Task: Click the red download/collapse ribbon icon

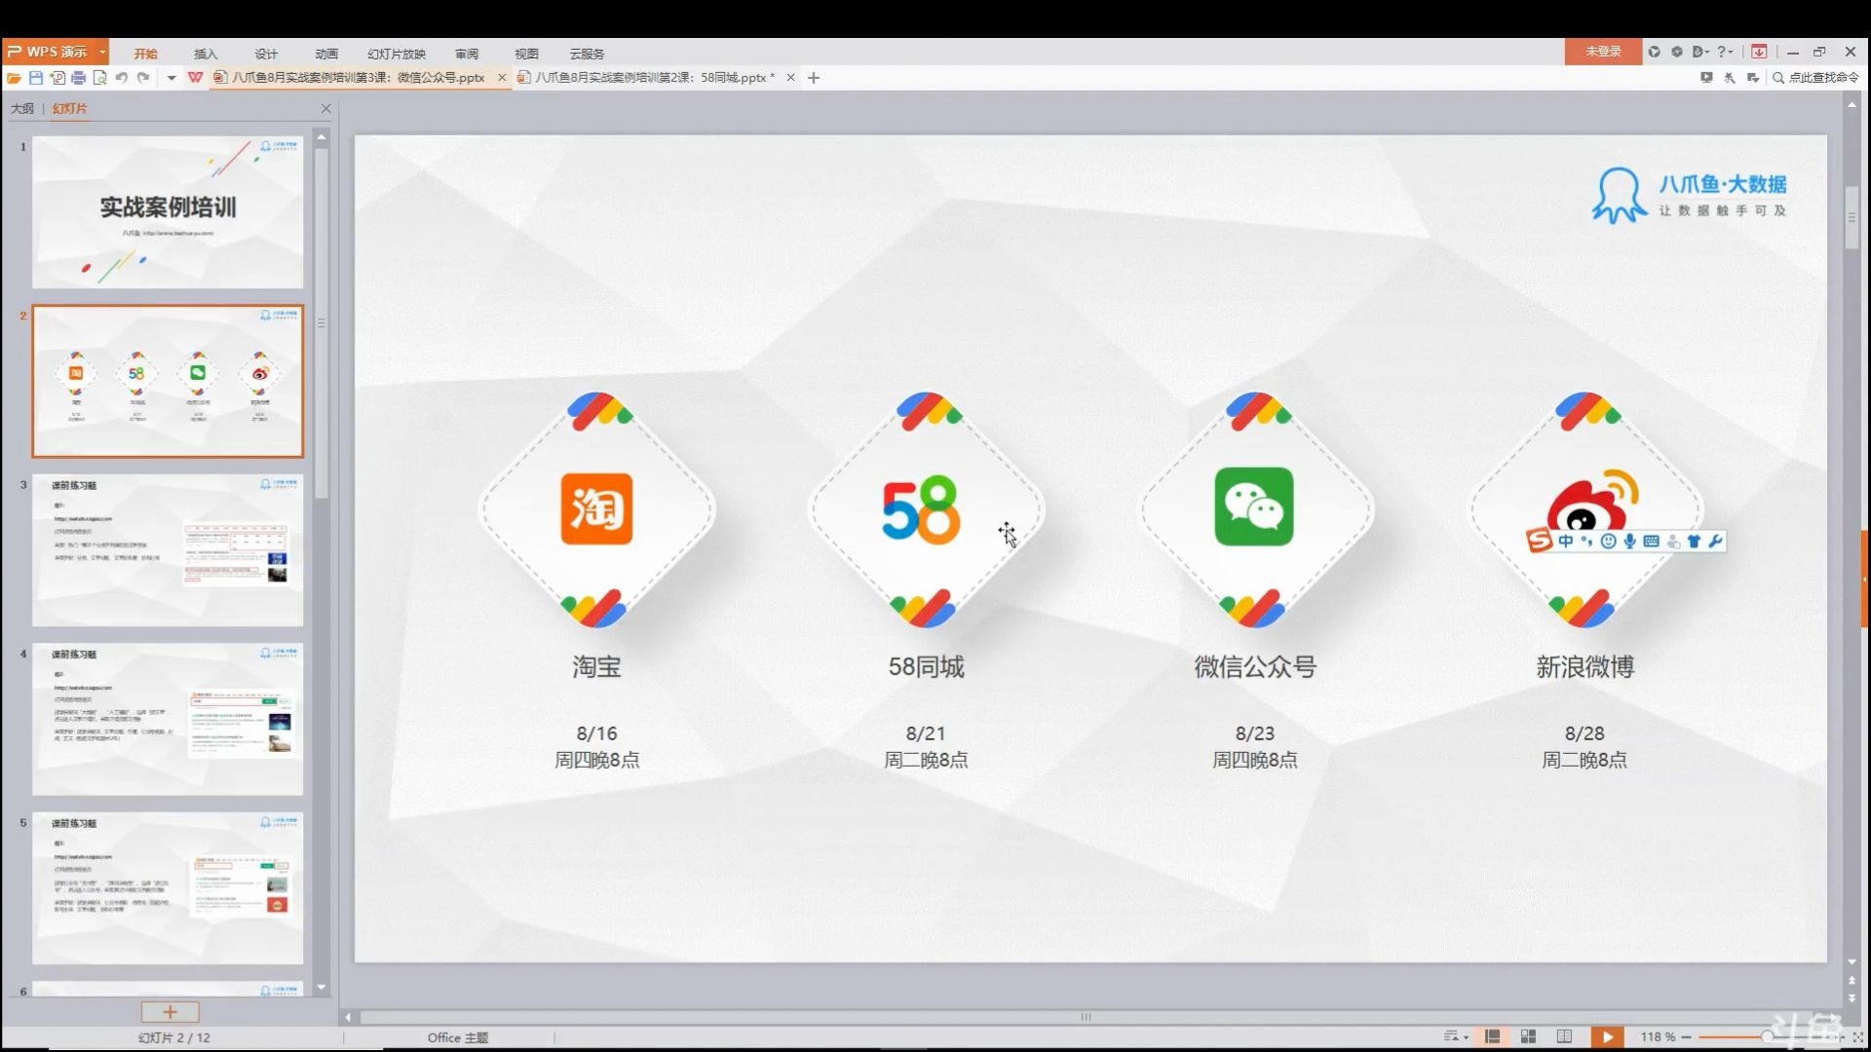Action: pos(1759,52)
